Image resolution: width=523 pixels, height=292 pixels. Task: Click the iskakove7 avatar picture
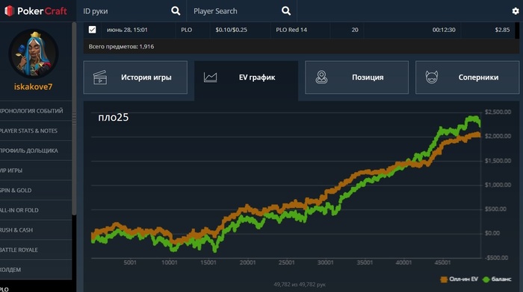[x=34, y=54]
